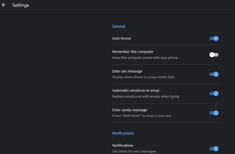Screen dimensions: 235x154
Task: Click 'Keep this computer paired' description
Action: [145, 58]
